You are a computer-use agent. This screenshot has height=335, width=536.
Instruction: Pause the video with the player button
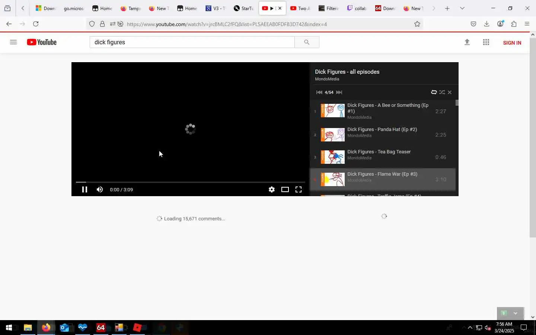(x=84, y=189)
